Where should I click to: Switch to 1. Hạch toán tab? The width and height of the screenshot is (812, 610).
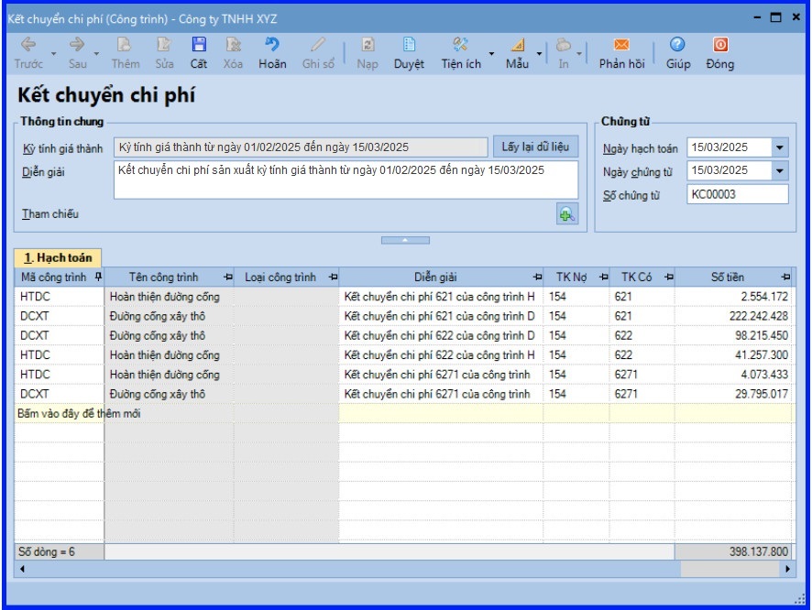pyautogui.click(x=58, y=257)
